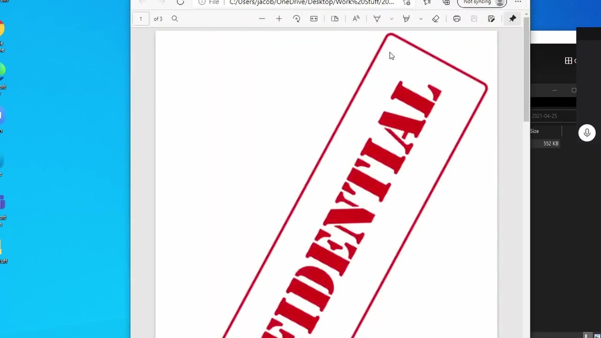Open the browser Settings and more menu
This screenshot has height=338, width=601.
(518, 2)
